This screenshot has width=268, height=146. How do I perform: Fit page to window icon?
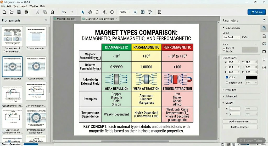(x=143, y=12)
